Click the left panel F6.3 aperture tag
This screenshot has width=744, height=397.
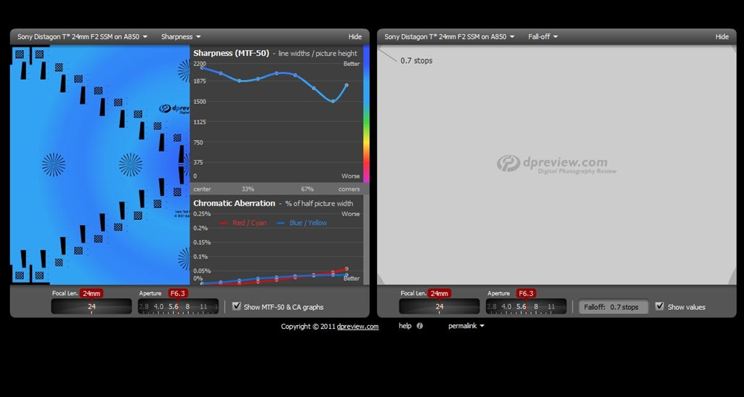(x=178, y=293)
